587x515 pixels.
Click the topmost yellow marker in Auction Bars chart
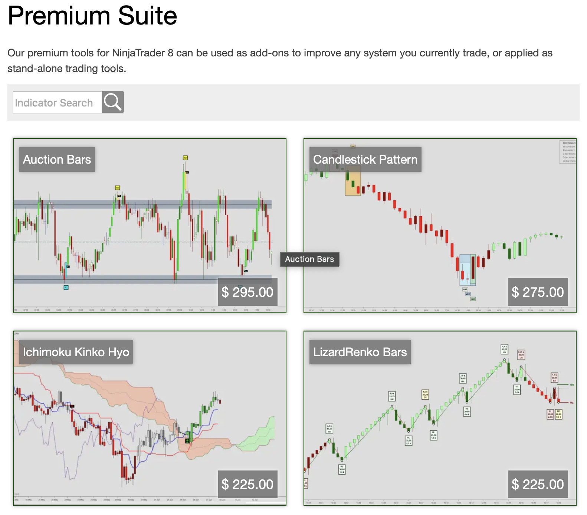pyautogui.click(x=185, y=158)
